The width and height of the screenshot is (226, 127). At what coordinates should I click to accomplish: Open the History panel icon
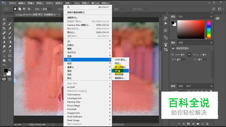tap(166, 18)
